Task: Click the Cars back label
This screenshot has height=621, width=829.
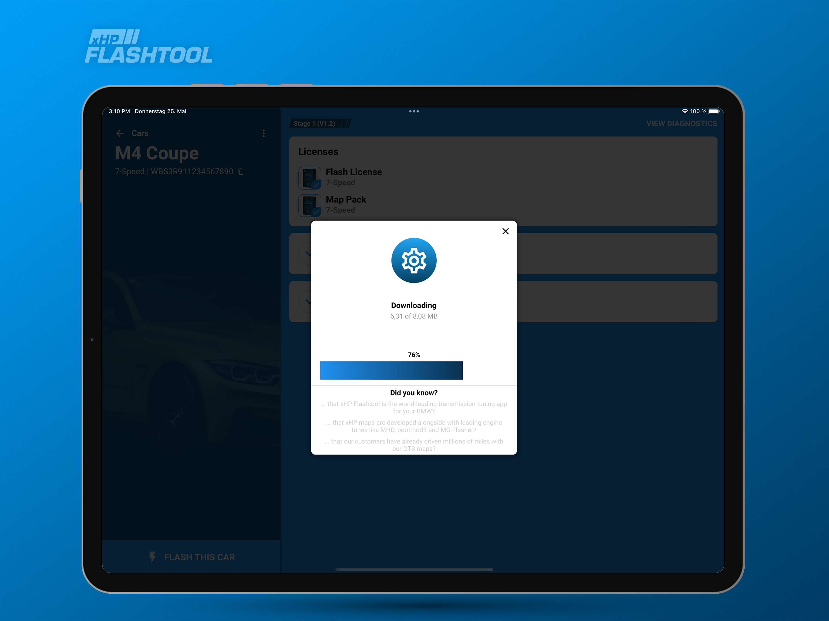Action: (140, 133)
